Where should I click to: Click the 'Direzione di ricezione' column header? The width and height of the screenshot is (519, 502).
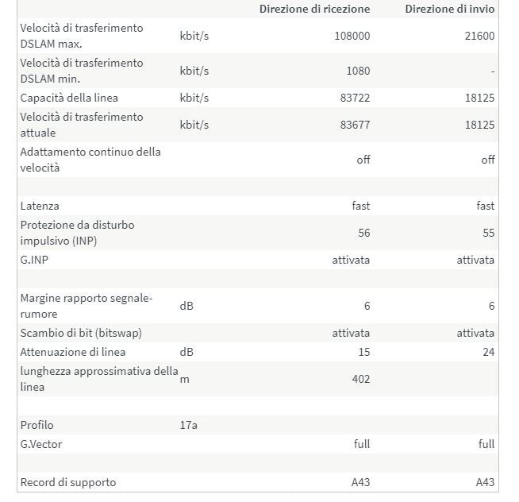tap(314, 9)
